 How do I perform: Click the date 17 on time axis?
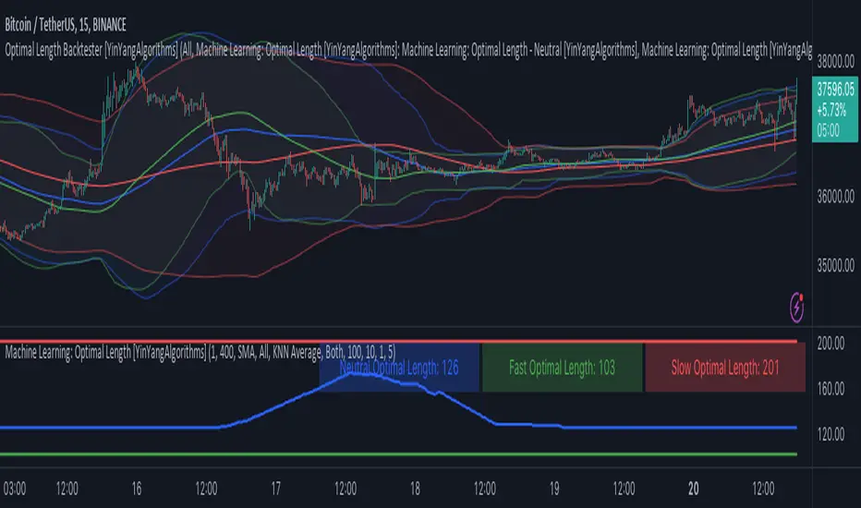[275, 489]
